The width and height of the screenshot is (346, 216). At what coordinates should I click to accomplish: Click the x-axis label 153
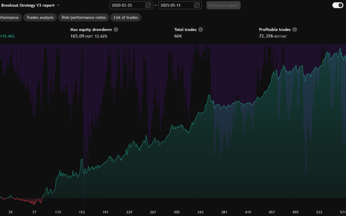pos(82,212)
